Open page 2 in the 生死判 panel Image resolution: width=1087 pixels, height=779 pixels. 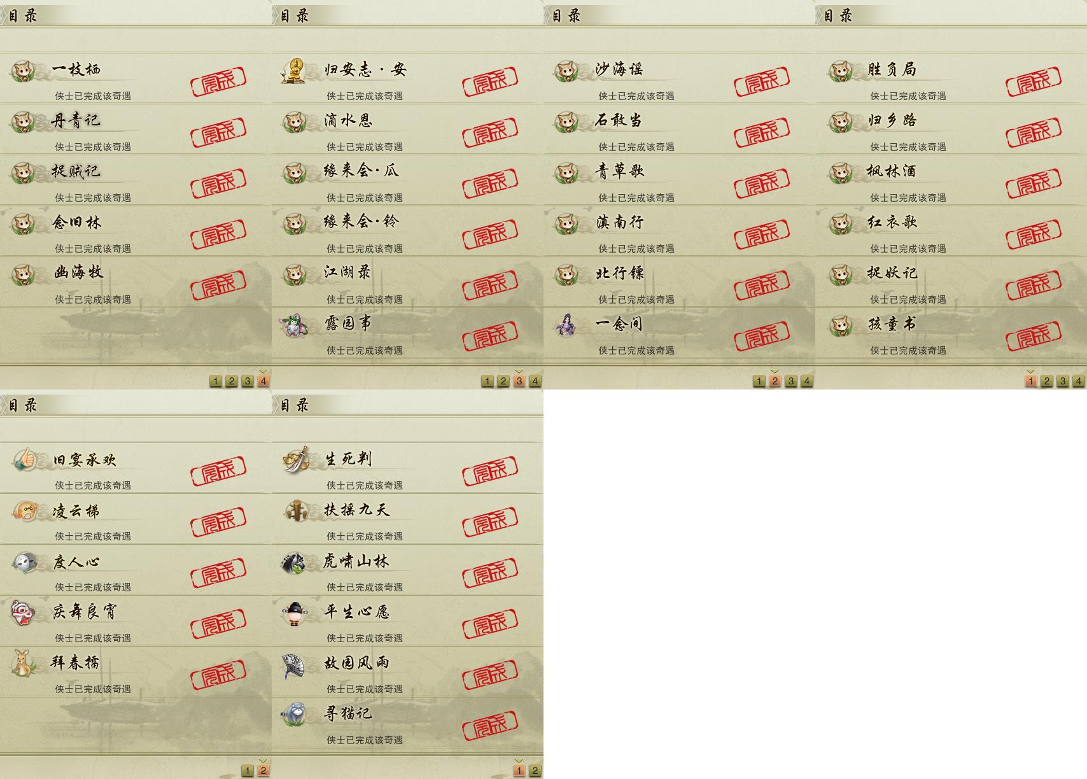(x=535, y=771)
